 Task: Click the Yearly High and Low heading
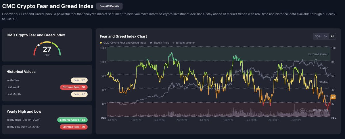click(x=24, y=111)
